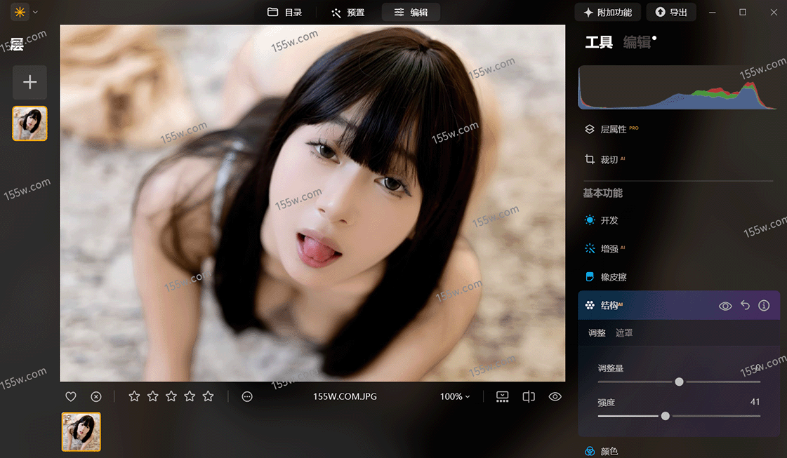Click the info icon in 结构 panel

tap(765, 306)
